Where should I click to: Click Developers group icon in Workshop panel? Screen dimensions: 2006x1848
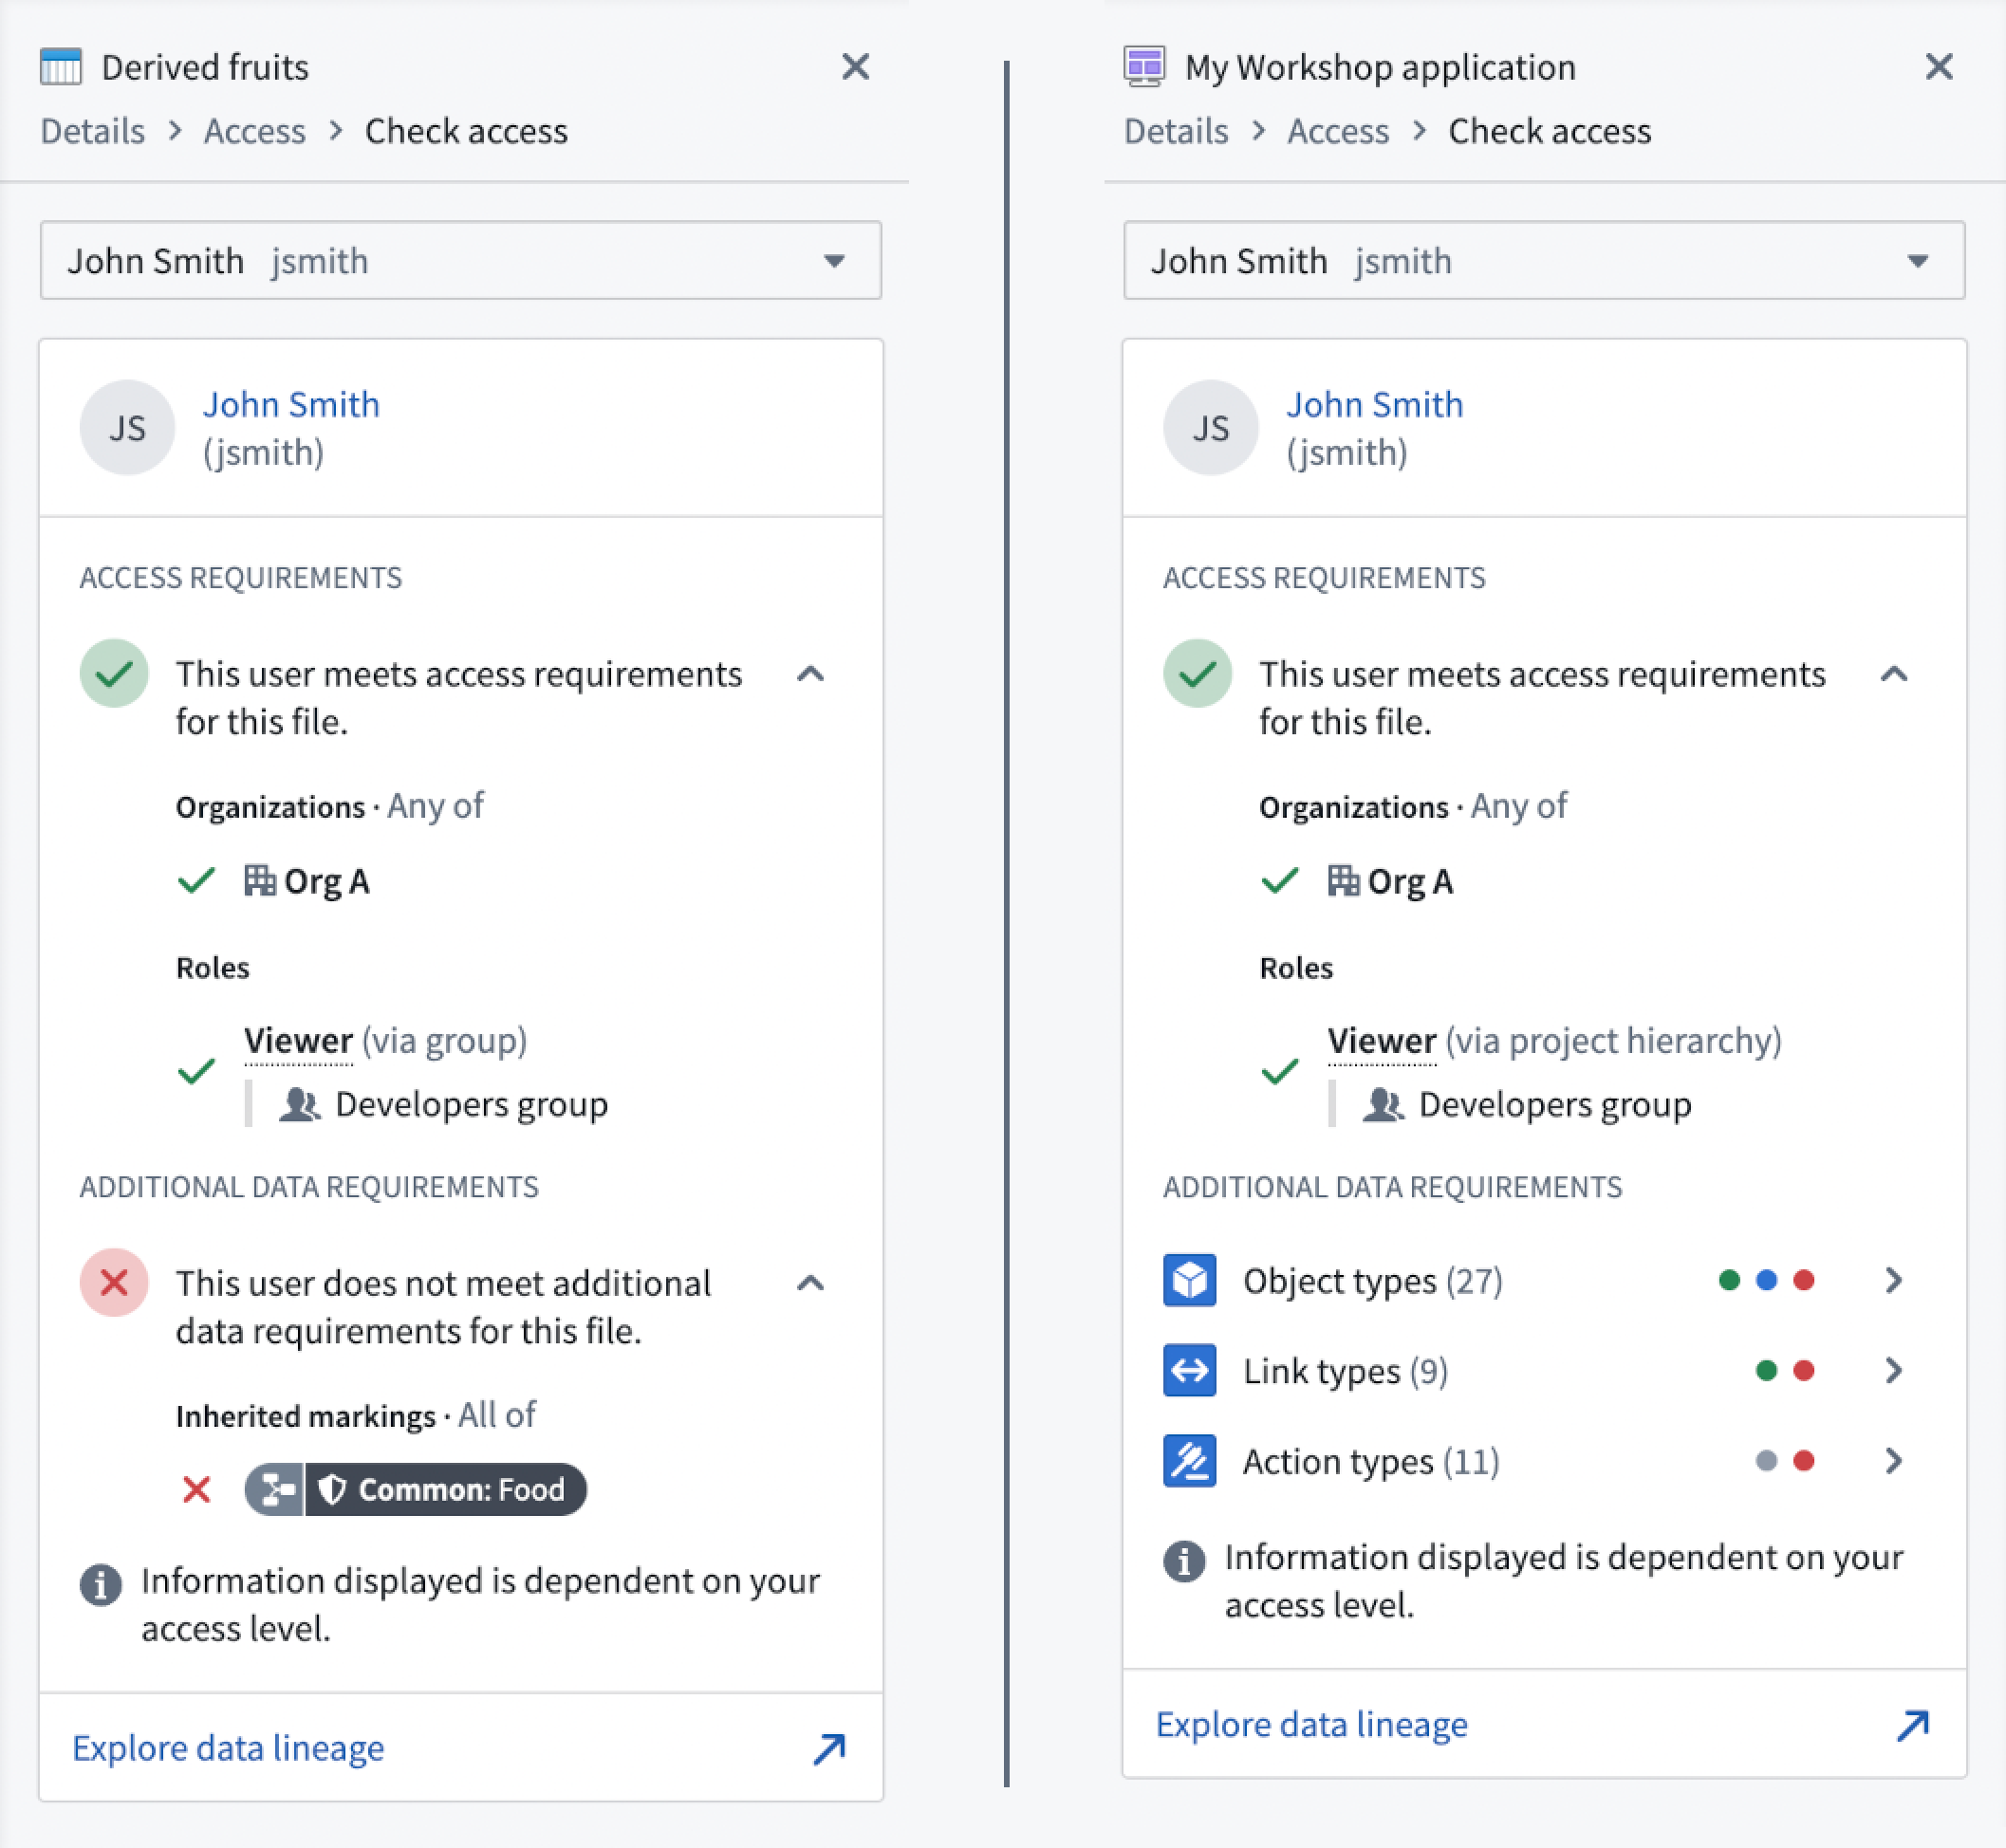1383,1104
